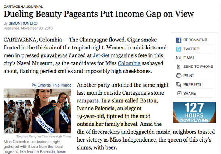Choose the REPRINTS option text
This screenshot has width=221, height=154.
(192, 84)
